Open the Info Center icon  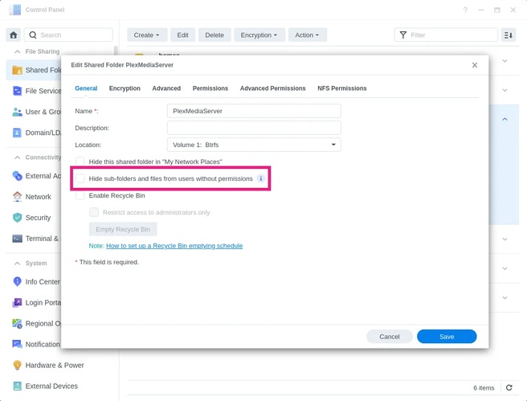[17, 282]
